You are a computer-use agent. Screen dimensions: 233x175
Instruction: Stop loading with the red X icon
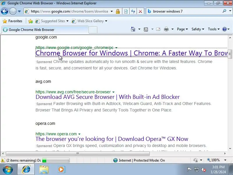[x=140, y=11]
